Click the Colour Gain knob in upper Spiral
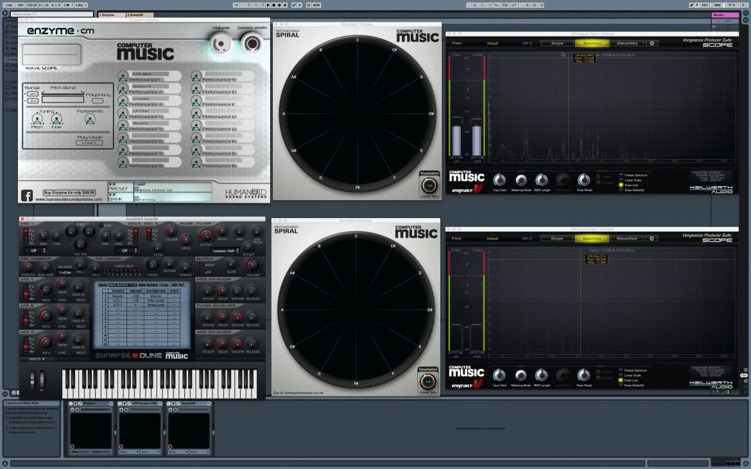 429,185
